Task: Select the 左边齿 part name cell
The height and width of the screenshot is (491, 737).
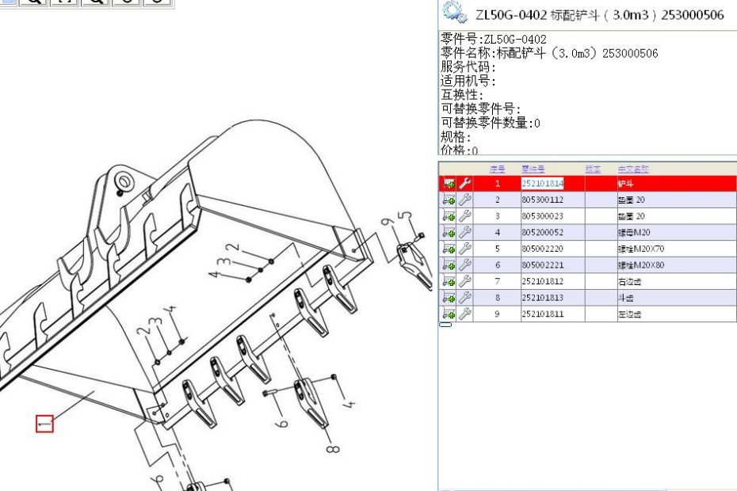Action: click(631, 314)
